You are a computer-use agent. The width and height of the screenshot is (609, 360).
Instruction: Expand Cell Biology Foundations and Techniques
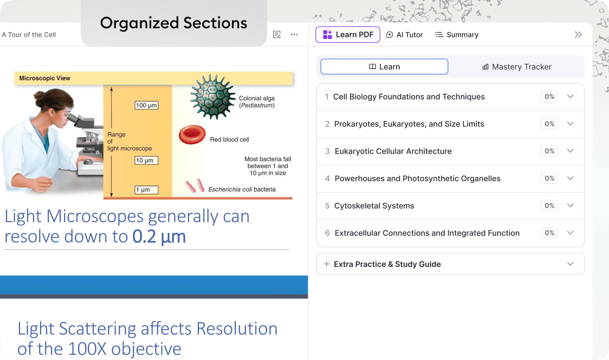[x=571, y=97]
